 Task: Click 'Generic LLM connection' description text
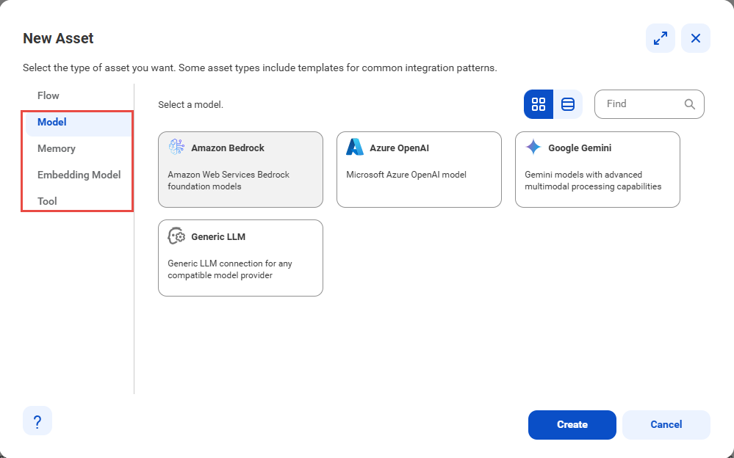(x=230, y=269)
